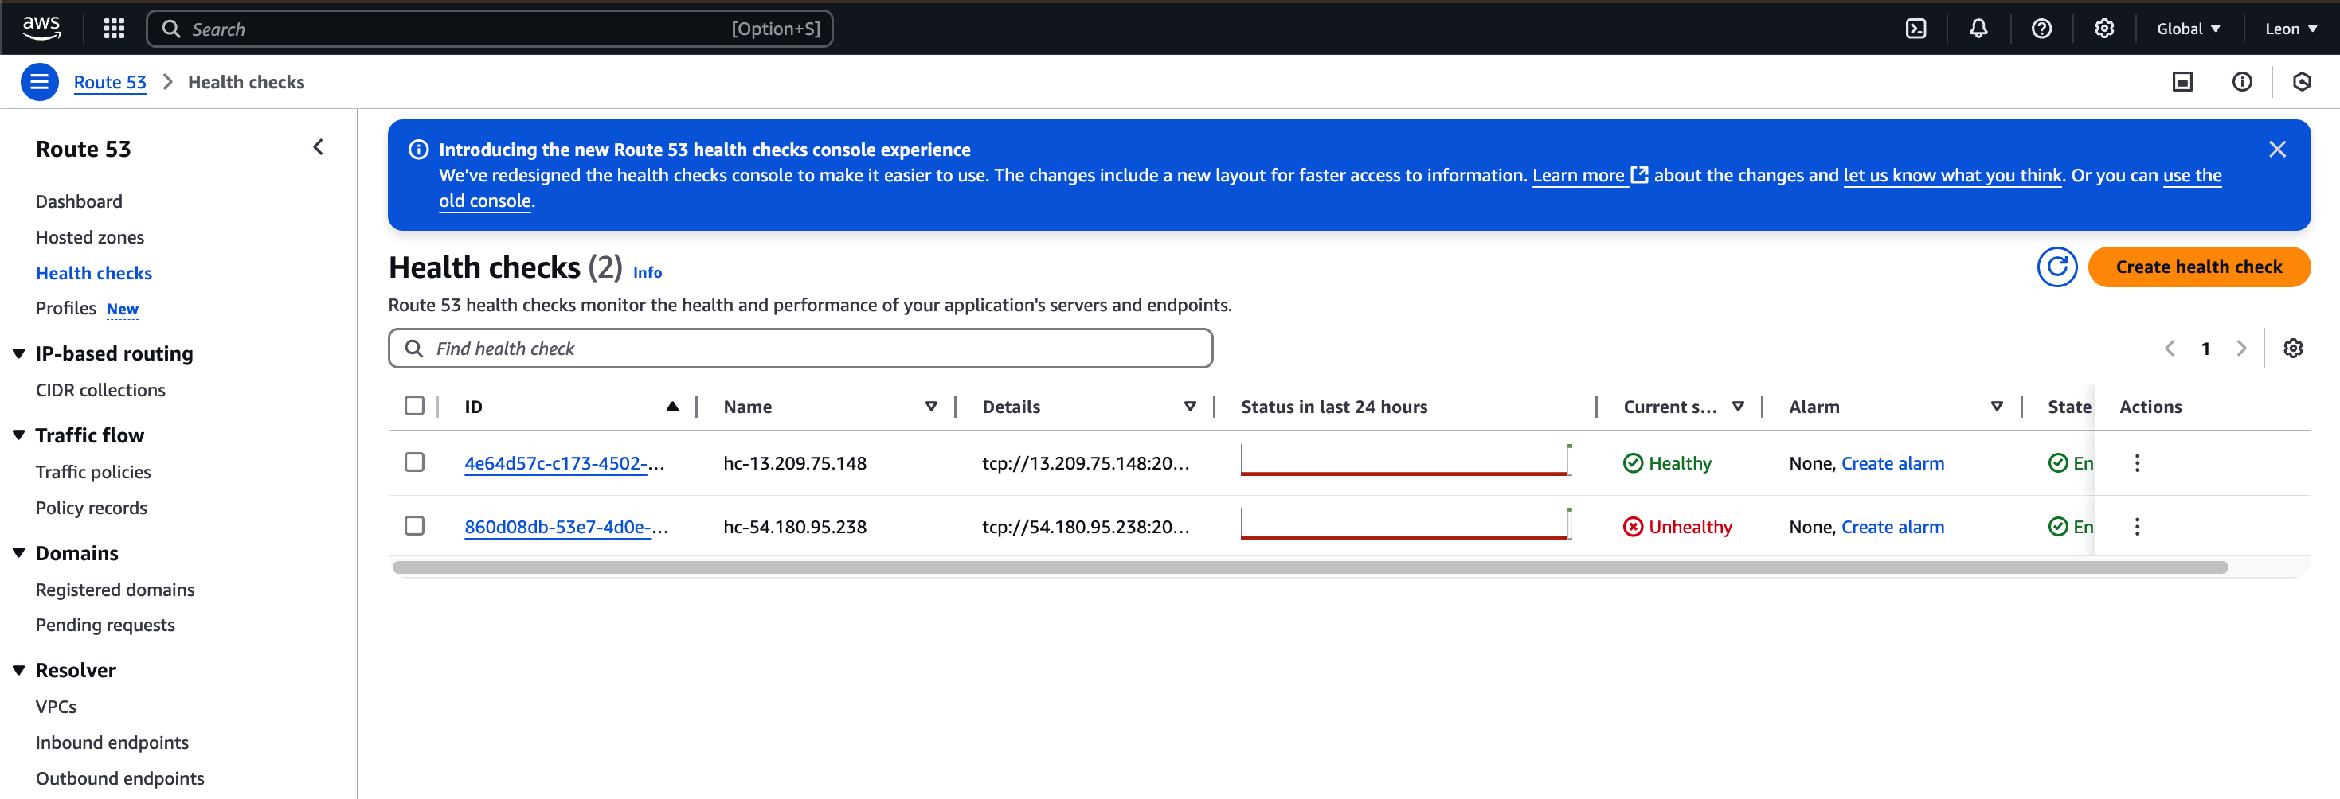Click the Create health check button
The height and width of the screenshot is (799, 2340).
[2198, 267]
